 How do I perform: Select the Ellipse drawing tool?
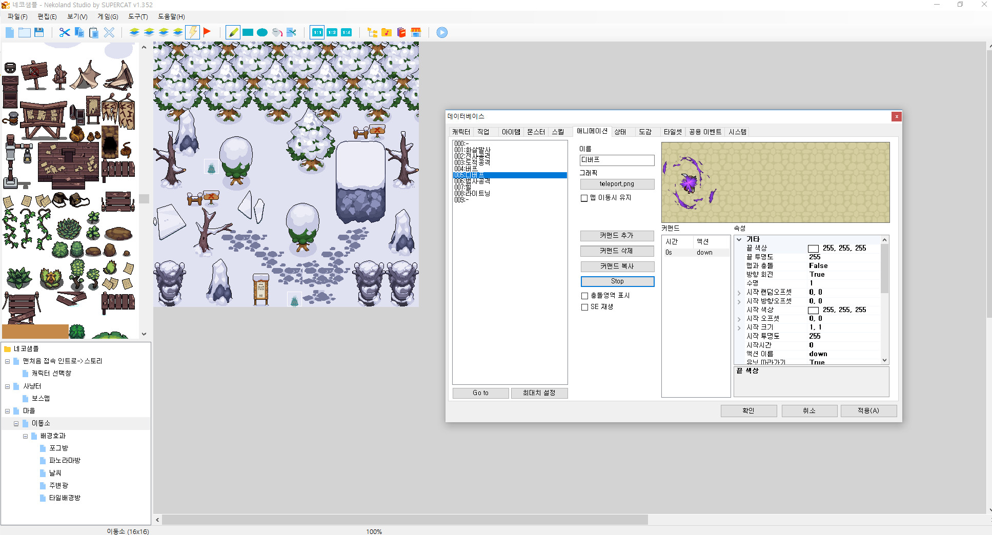(x=262, y=32)
